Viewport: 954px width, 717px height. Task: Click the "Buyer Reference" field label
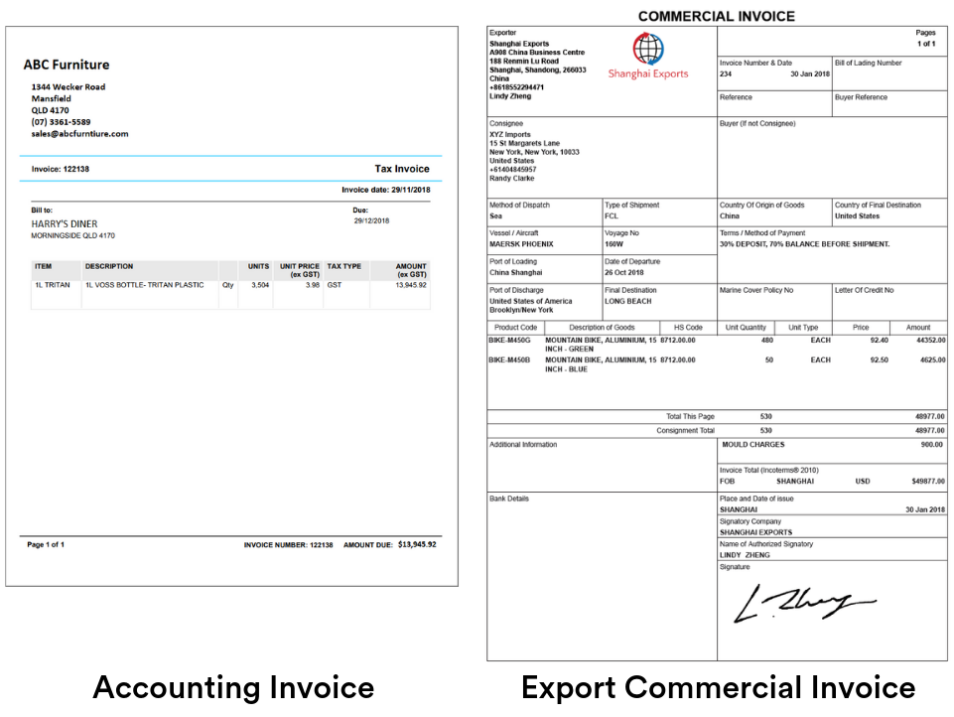tap(861, 97)
